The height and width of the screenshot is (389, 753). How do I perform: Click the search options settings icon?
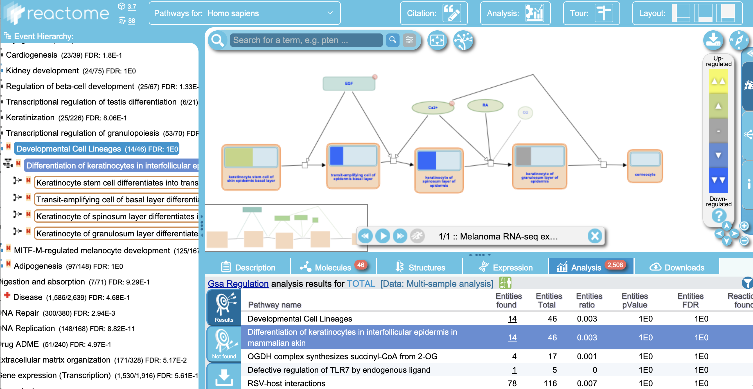click(409, 40)
